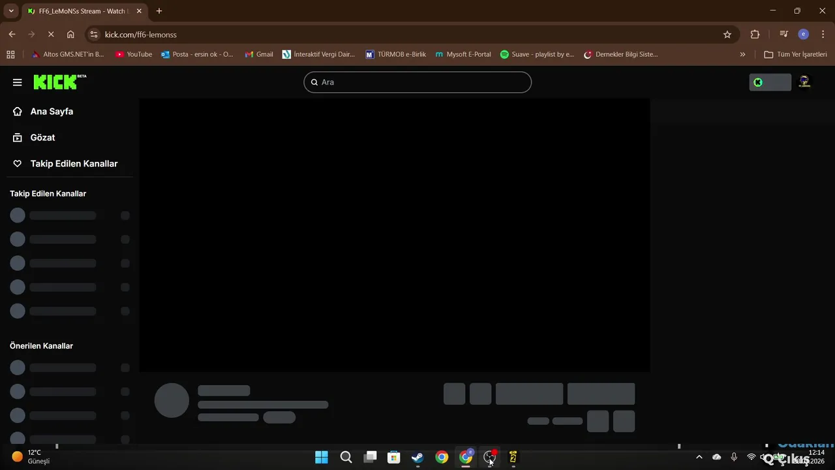This screenshot has width=835, height=470.
Task: Stop loading the page
Action: pyautogui.click(x=51, y=35)
